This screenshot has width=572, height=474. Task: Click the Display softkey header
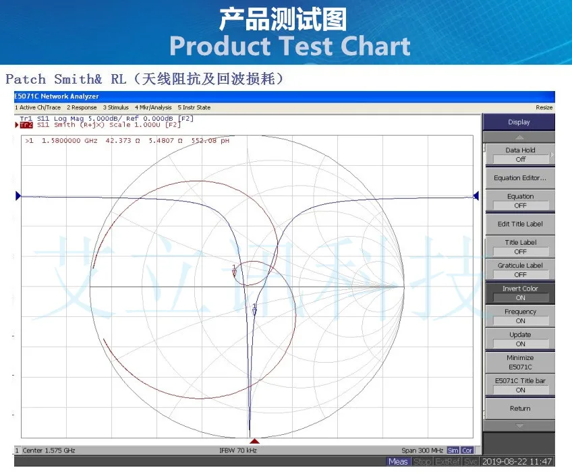[x=519, y=122]
